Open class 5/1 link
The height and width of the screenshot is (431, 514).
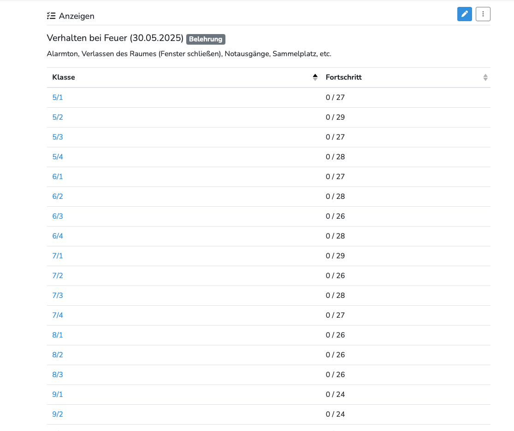(x=58, y=98)
